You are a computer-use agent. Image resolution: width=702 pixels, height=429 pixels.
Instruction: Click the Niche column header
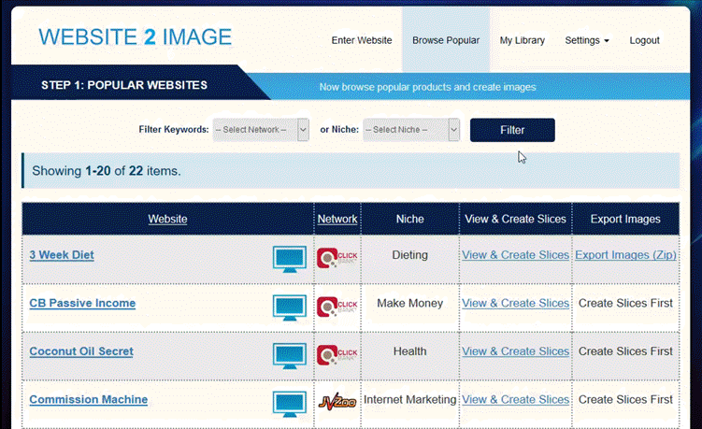410,219
